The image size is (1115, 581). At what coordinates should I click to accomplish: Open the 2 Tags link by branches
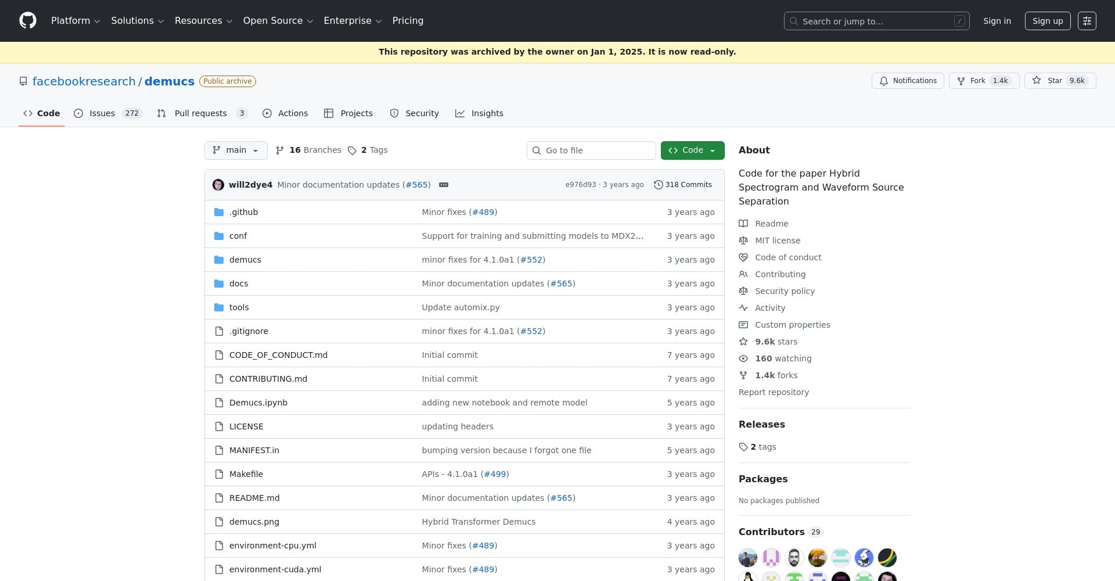tap(368, 150)
